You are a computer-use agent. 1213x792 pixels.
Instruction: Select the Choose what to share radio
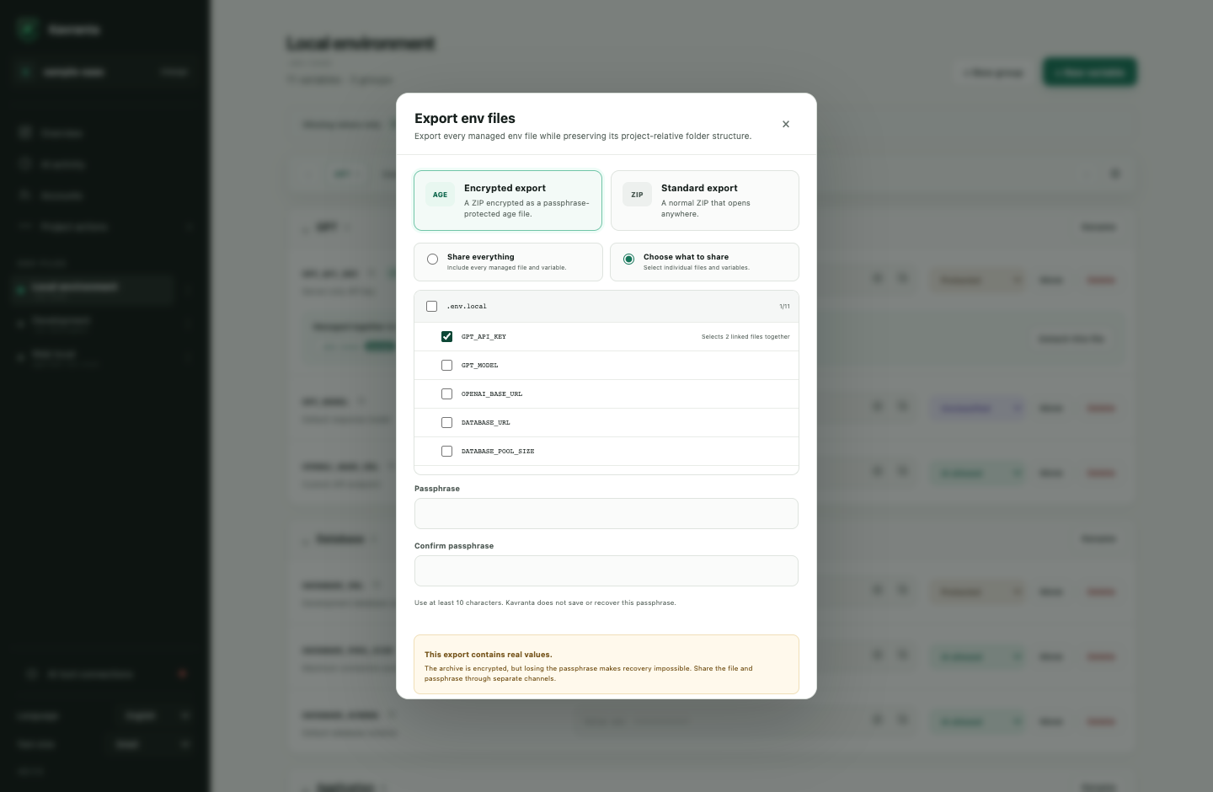pos(628,260)
